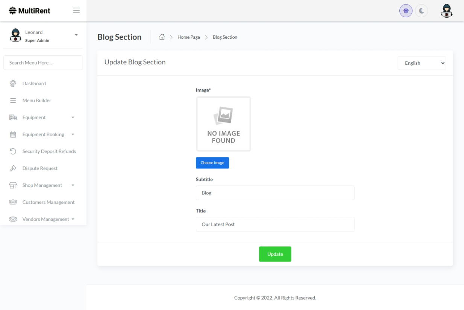Click the green Update button

[x=275, y=254]
